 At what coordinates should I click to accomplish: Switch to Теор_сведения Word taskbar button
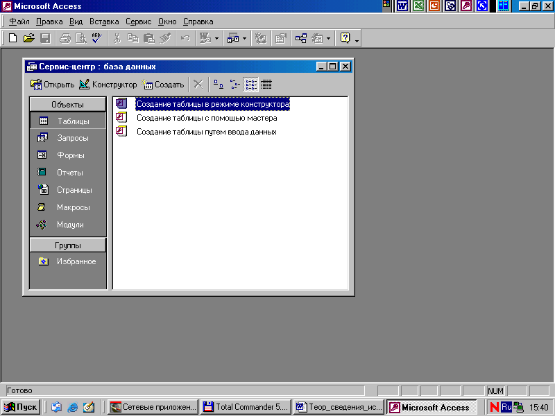339,407
